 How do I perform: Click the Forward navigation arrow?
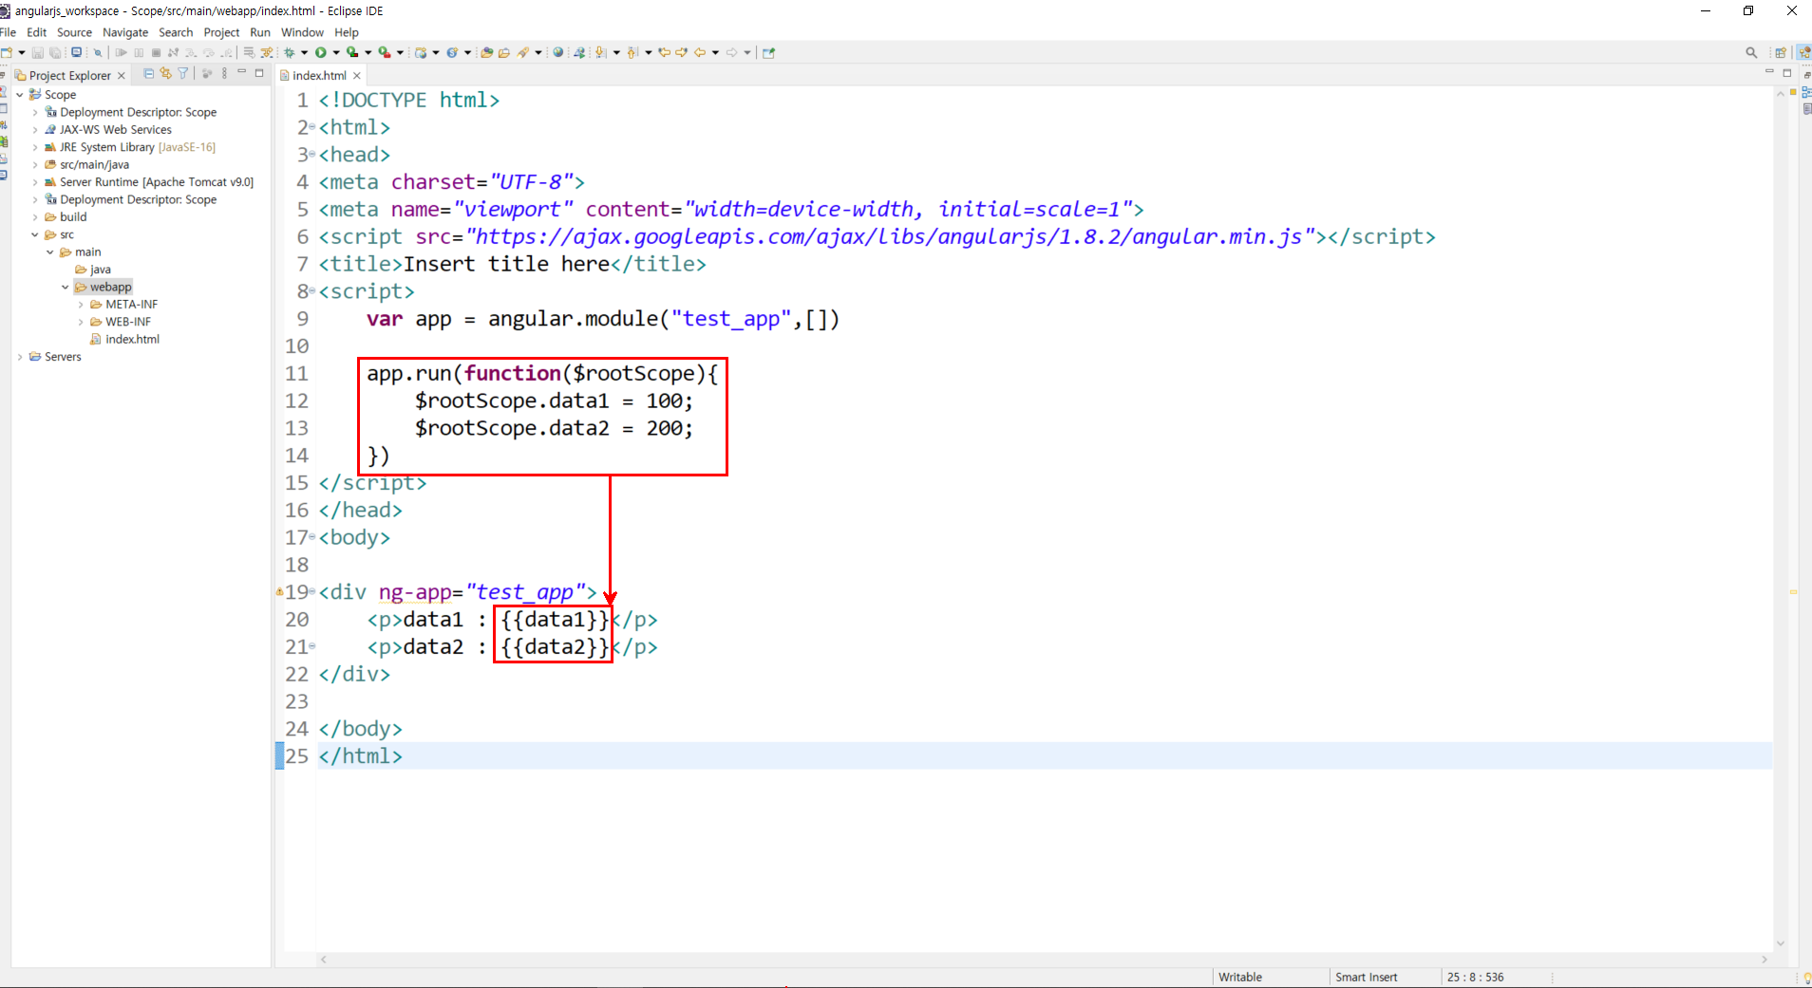[x=731, y=52]
